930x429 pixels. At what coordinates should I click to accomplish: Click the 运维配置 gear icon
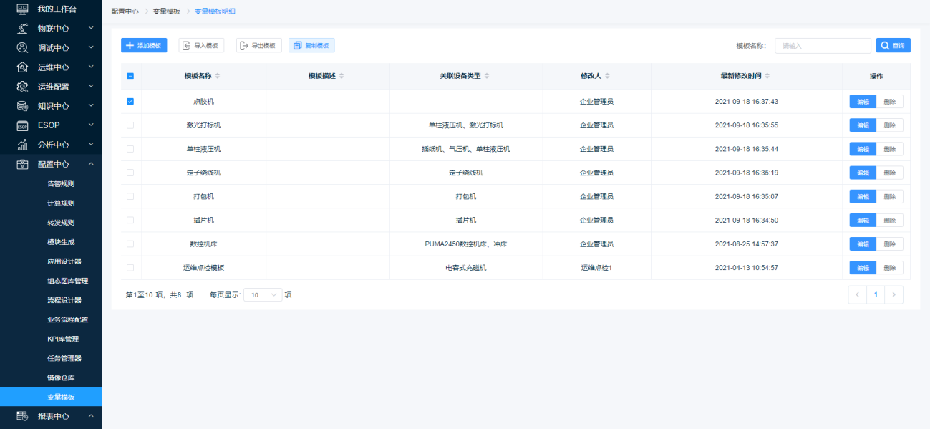(22, 86)
